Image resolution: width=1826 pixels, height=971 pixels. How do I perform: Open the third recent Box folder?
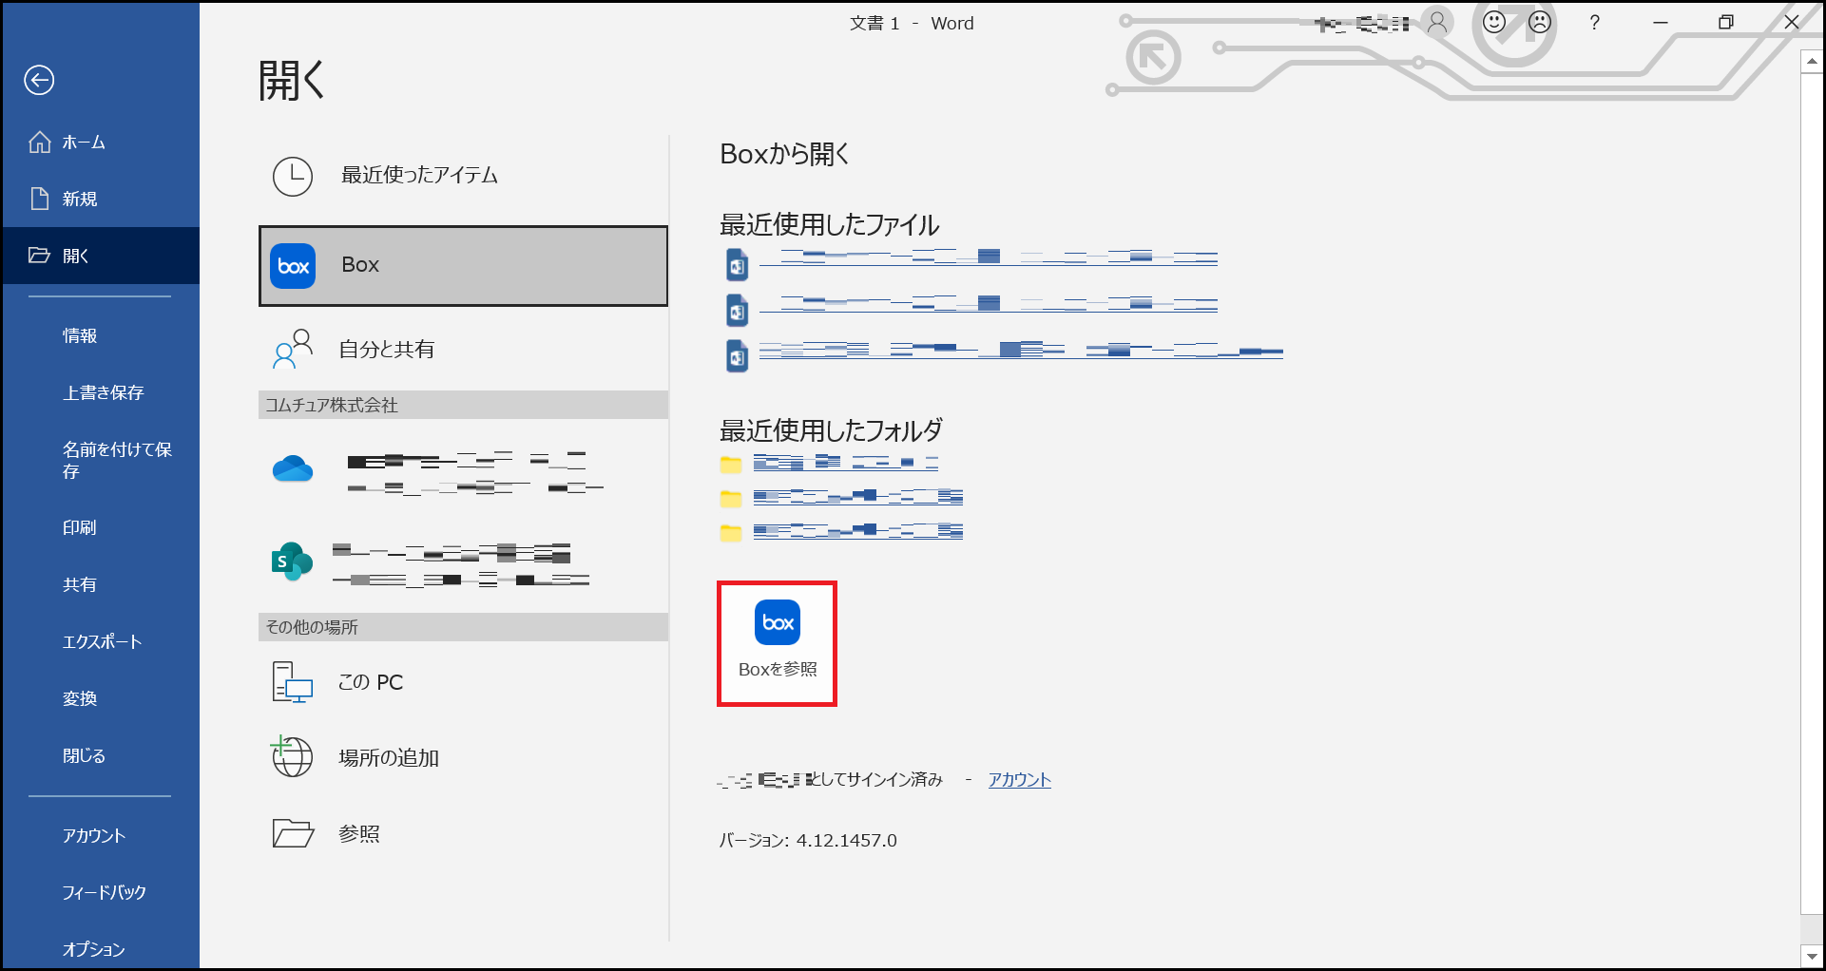coord(858,531)
